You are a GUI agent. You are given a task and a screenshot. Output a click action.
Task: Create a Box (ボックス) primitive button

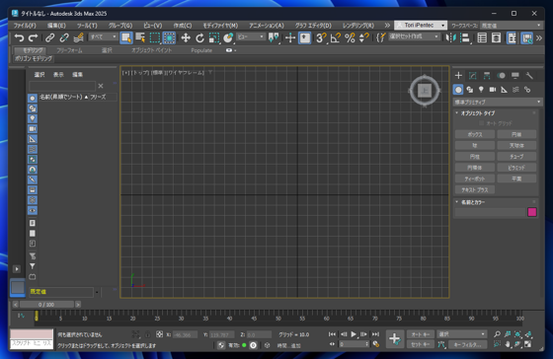coord(475,134)
